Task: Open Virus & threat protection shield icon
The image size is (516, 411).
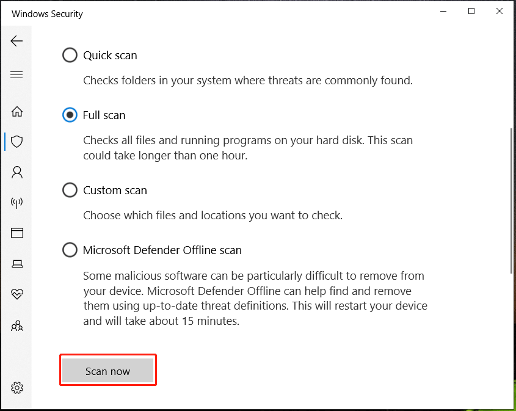Action: (x=17, y=142)
